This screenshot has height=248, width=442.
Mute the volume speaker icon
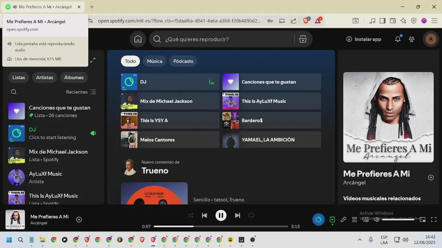(377, 219)
